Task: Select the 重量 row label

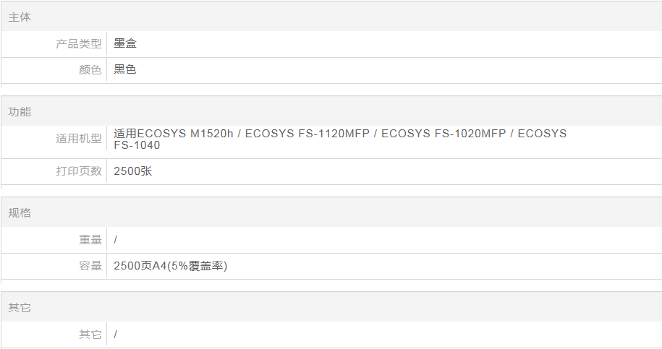Action: pyautogui.click(x=90, y=240)
